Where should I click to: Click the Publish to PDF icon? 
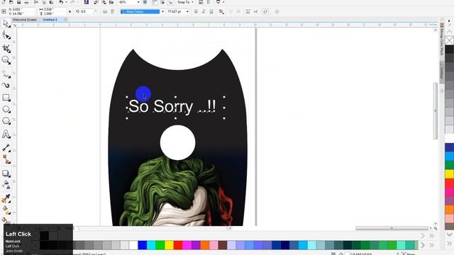[x=111, y=2]
